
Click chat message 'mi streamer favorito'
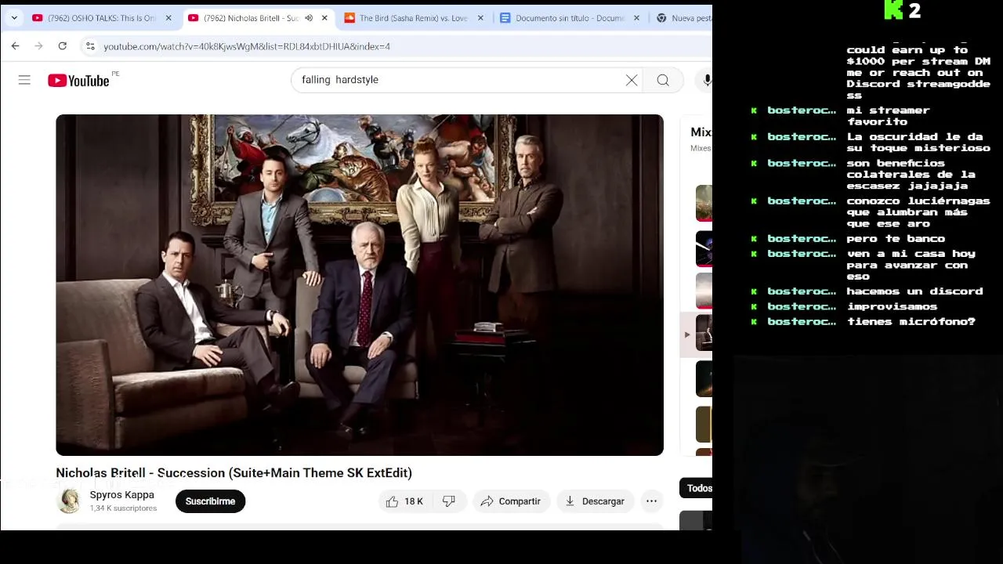coord(889,116)
